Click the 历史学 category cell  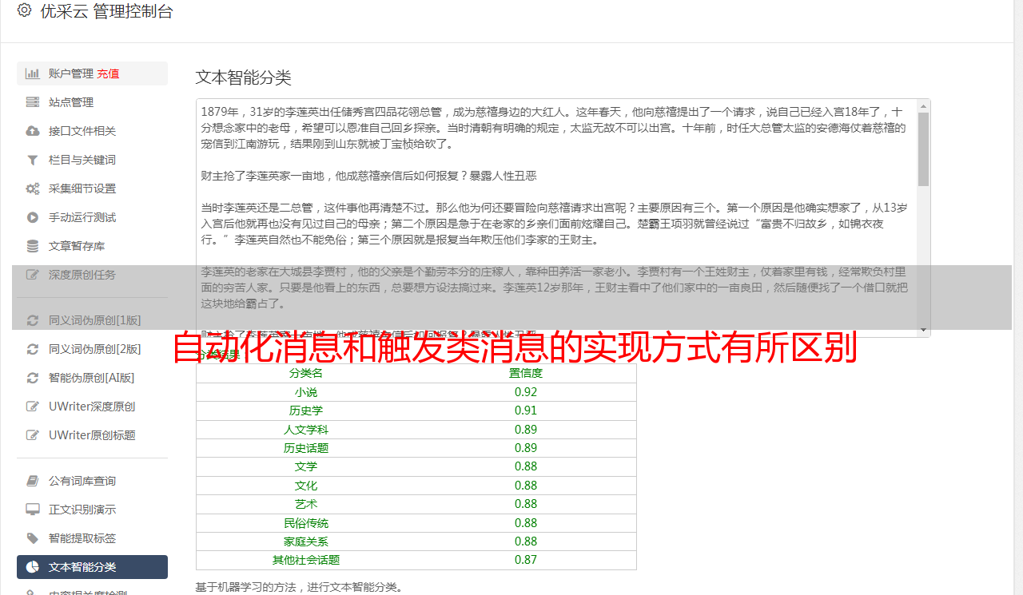tap(306, 411)
